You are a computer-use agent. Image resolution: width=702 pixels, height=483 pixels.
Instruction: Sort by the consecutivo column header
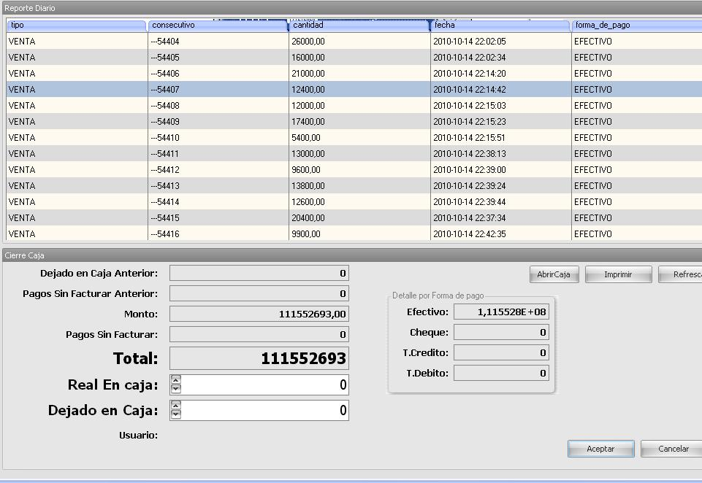coord(218,26)
